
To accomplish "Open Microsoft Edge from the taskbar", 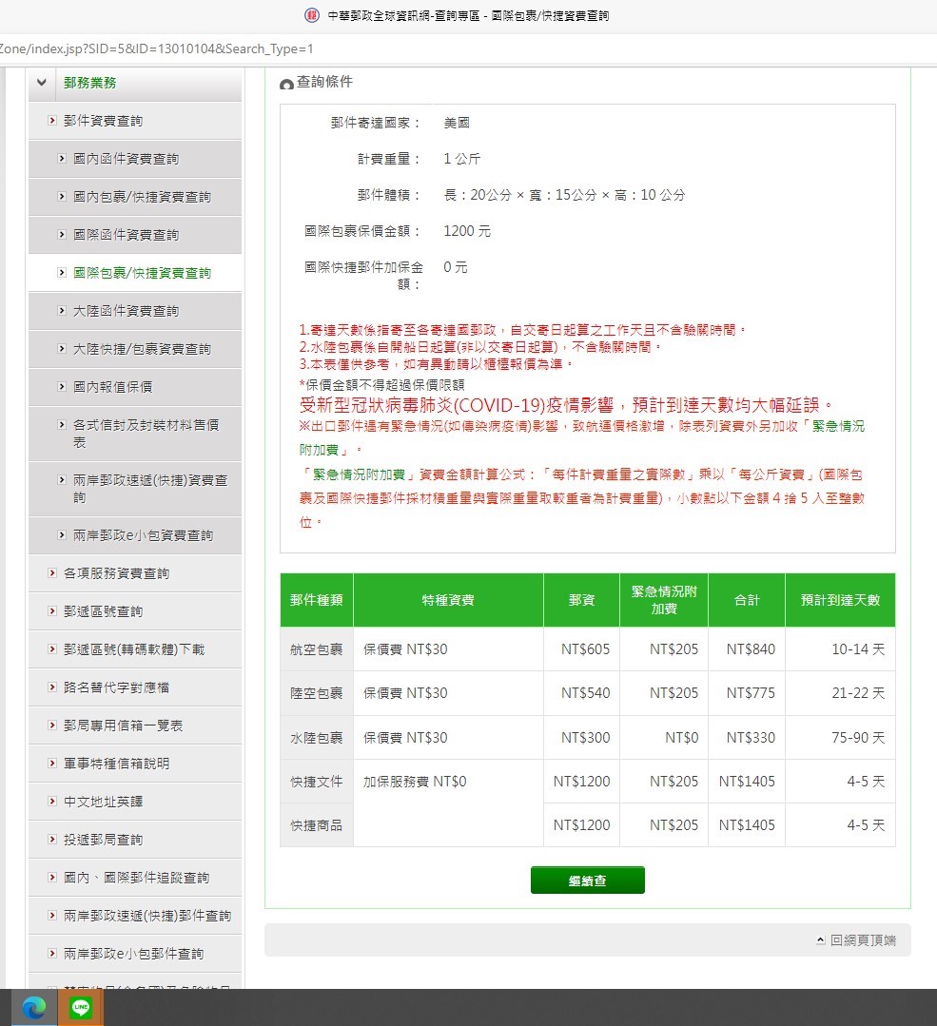I will coord(34,1007).
